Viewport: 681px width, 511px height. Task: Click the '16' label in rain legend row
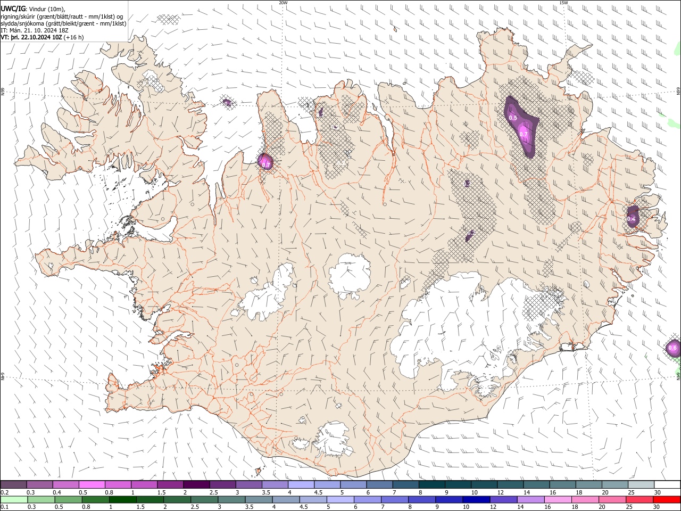coord(546,507)
